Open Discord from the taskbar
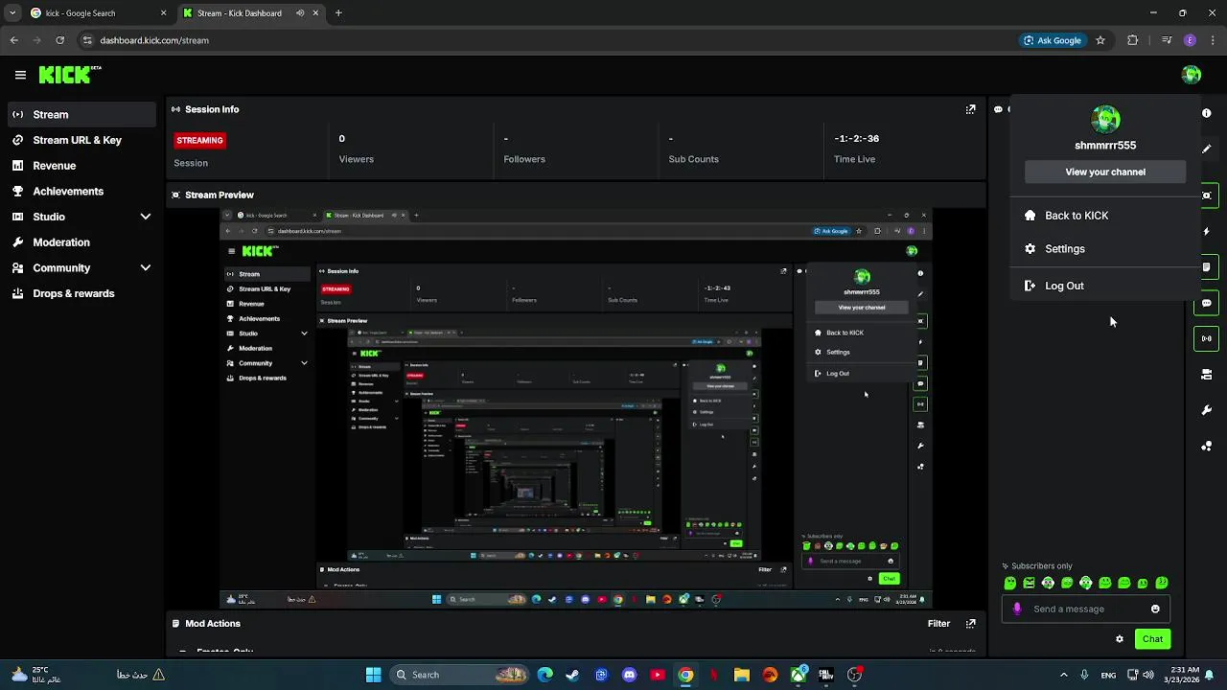 (x=629, y=675)
